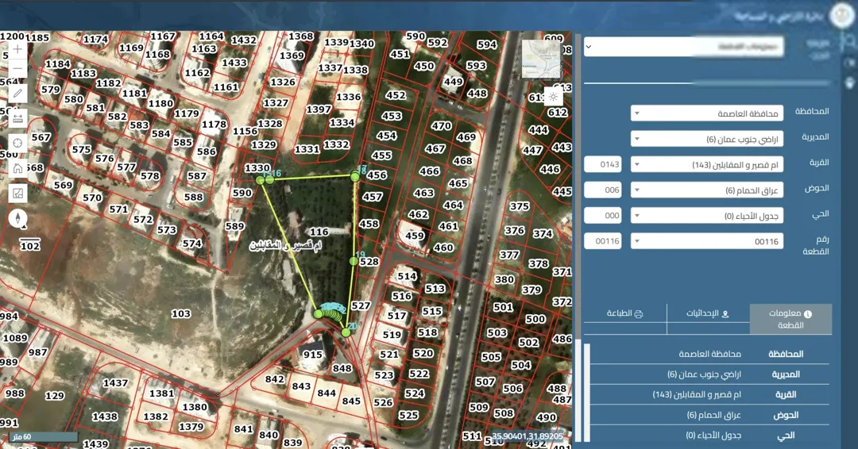
Task: Open the basemap overview thumbnail
Action: 541,58
